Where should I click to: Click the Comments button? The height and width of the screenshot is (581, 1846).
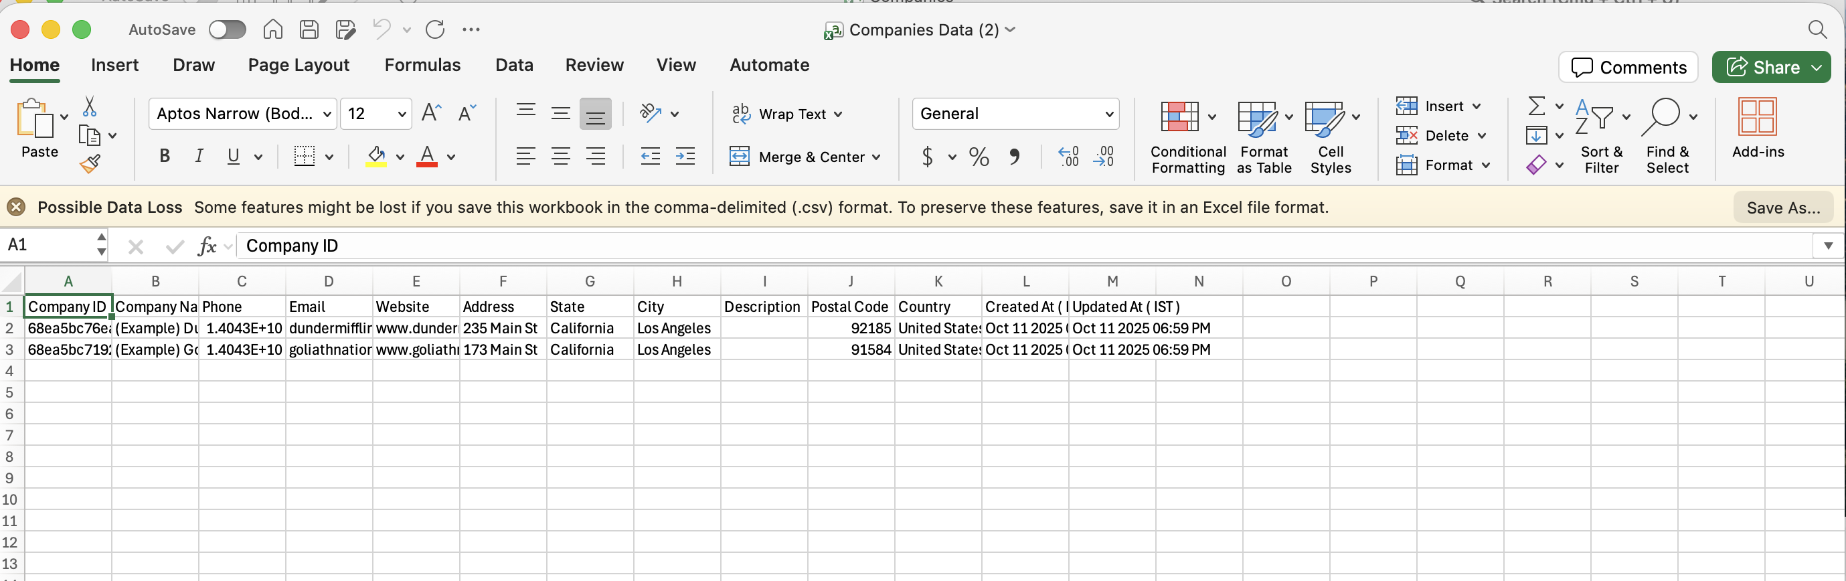pyautogui.click(x=1628, y=68)
